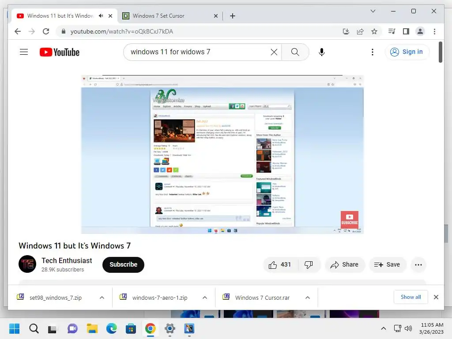The image size is (452, 339).
Task: Close the downloads bar
Action: tap(436, 297)
